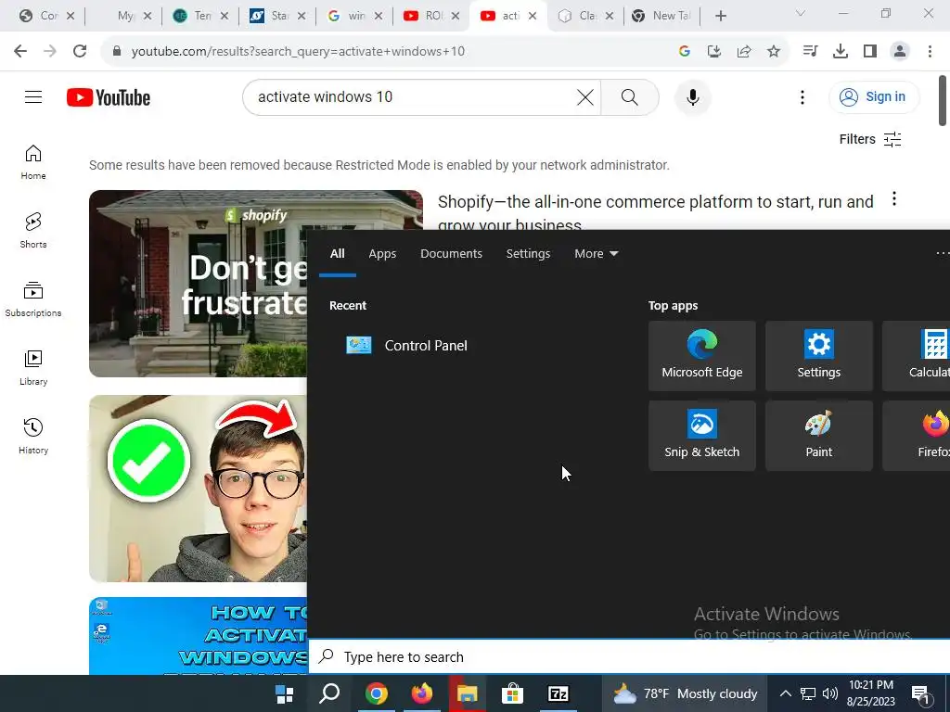Open Library in YouTube sidebar
The height and width of the screenshot is (712, 950).
coord(33,368)
